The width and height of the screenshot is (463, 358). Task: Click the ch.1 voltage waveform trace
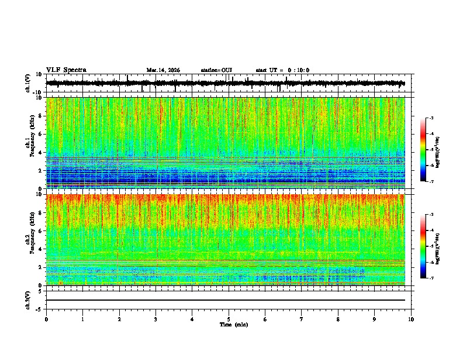coord(225,83)
